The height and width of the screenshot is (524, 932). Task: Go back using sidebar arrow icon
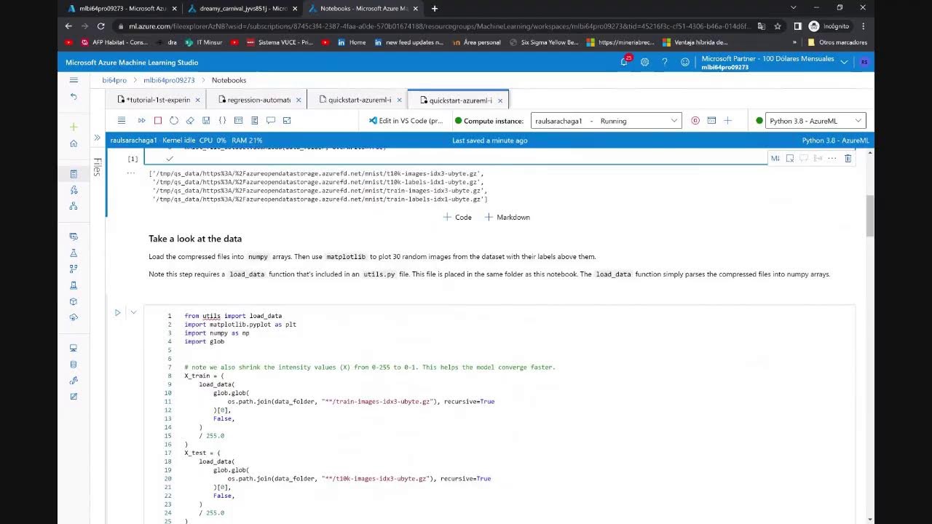[x=74, y=96]
